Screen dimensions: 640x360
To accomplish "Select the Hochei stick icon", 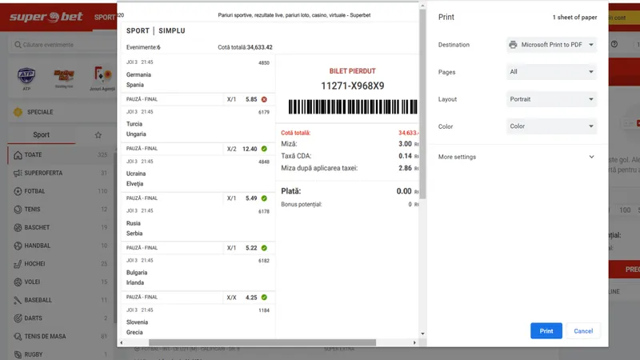I will [x=18, y=264].
